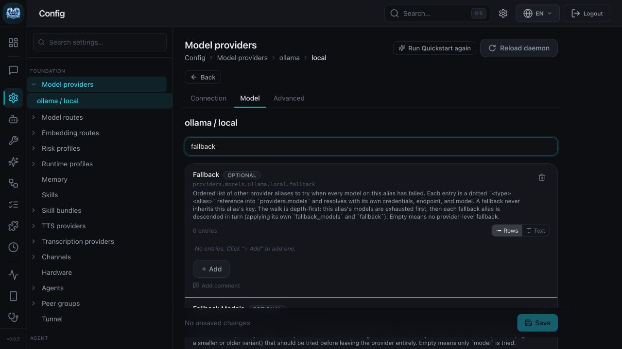Open the checklist tasks icon in sidebar
The image size is (622, 349).
(x=13, y=205)
